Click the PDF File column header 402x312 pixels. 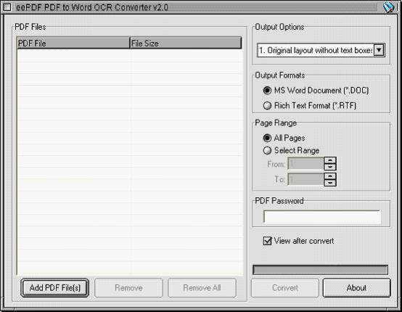(73, 43)
